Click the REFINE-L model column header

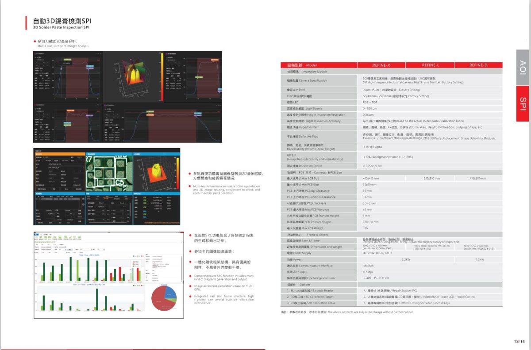pos(430,65)
